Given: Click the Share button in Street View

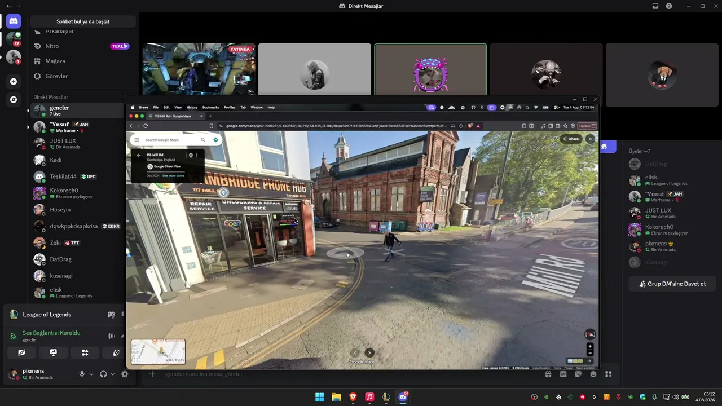Looking at the screenshot, I should (x=571, y=139).
